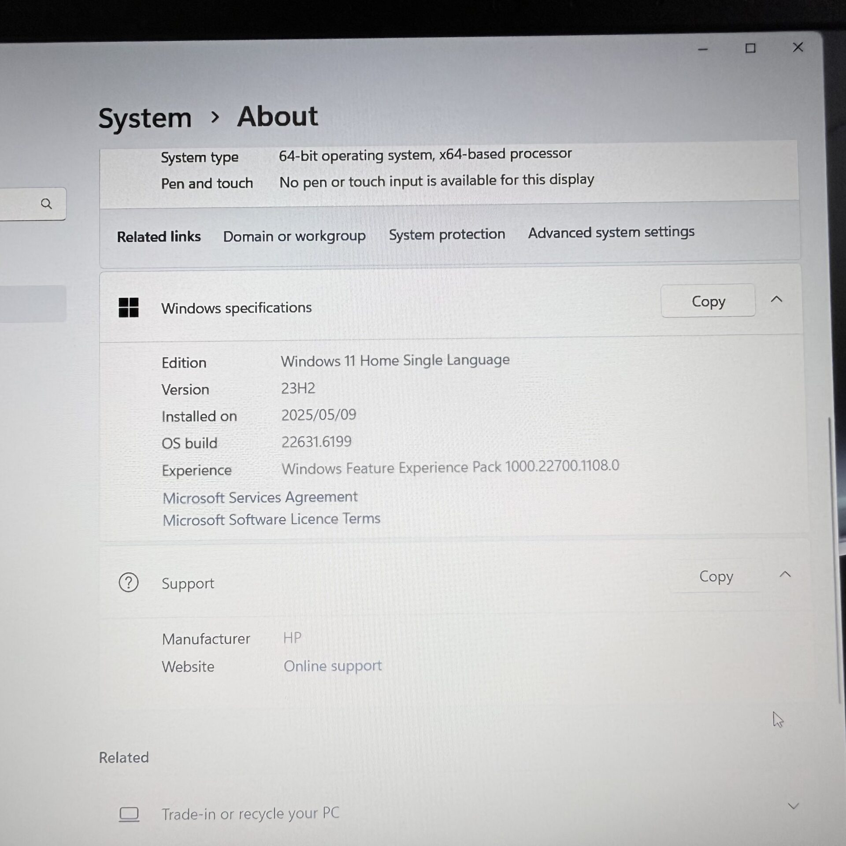Click the breadcrumb arrow after System
The image size is (846, 846).
click(x=215, y=117)
